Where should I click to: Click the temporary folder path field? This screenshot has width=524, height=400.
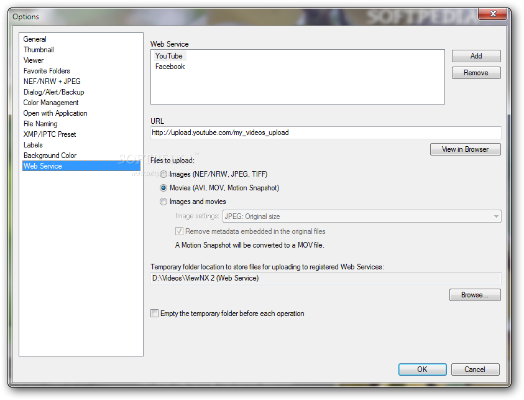pyautogui.click(x=326, y=278)
